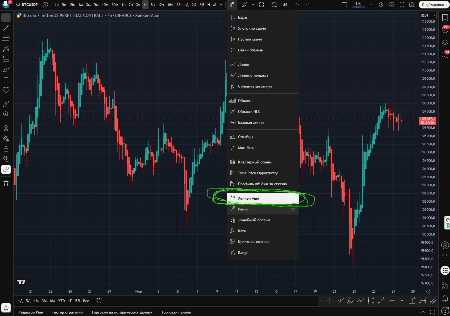Select the trend line drawing tool
This screenshot has height=316, width=450.
6,28
